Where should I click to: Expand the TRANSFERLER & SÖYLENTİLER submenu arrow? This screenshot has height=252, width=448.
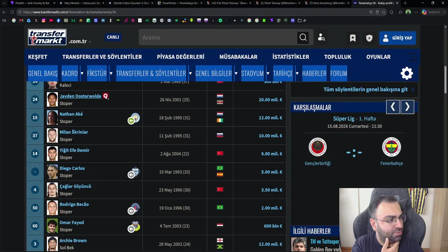click(x=190, y=73)
